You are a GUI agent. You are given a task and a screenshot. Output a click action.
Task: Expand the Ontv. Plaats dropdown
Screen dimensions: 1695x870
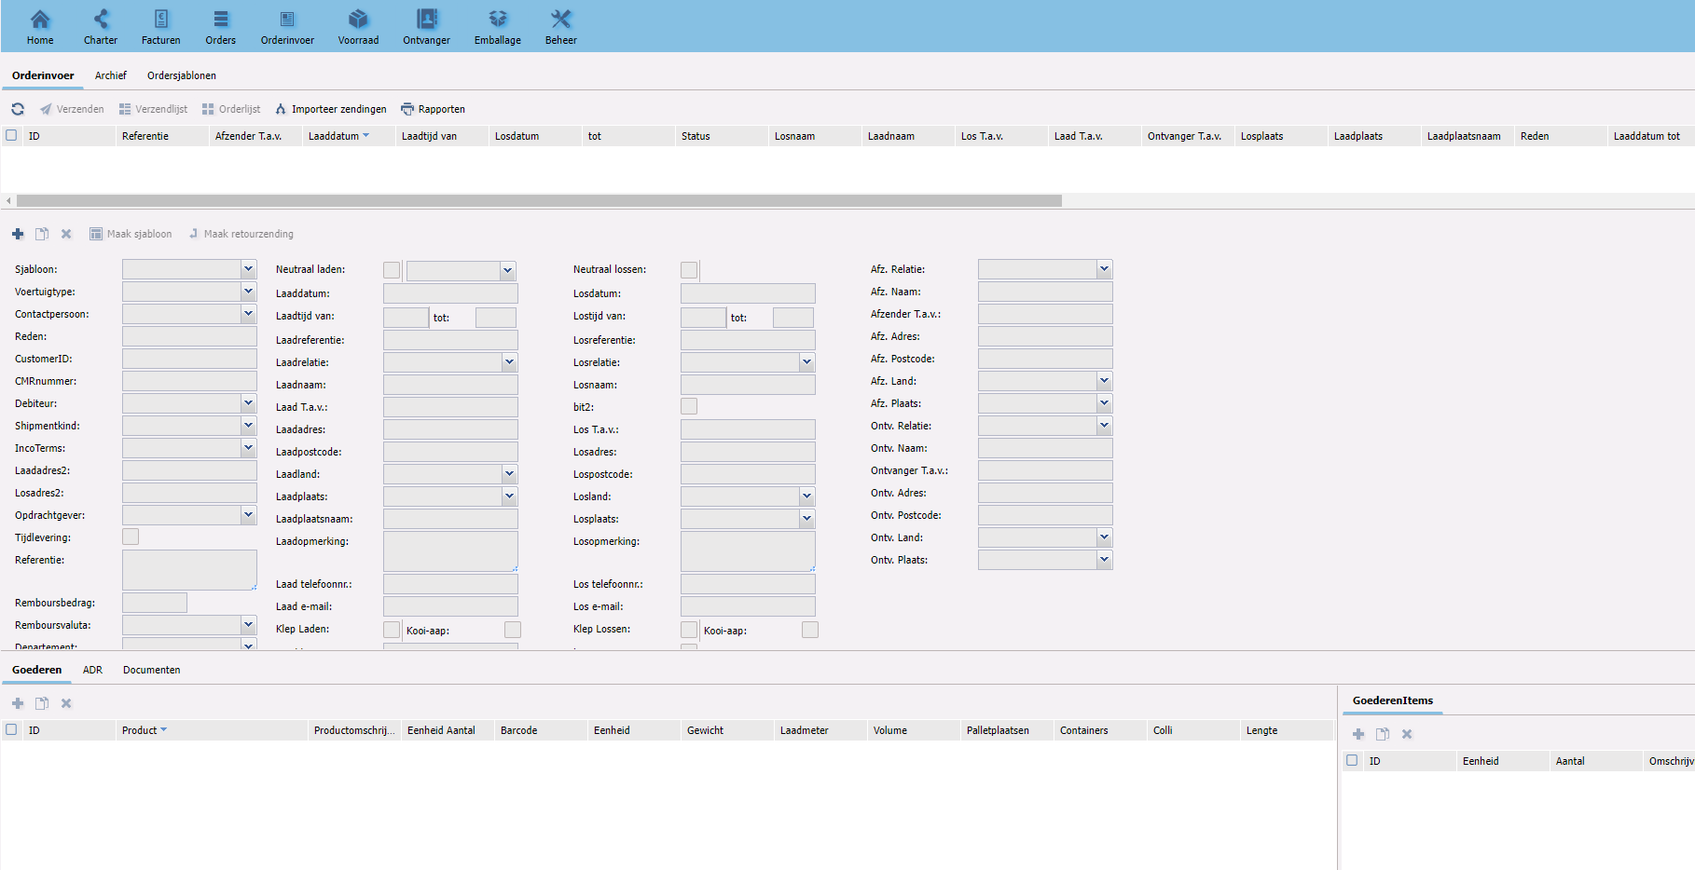(1104, 560)
